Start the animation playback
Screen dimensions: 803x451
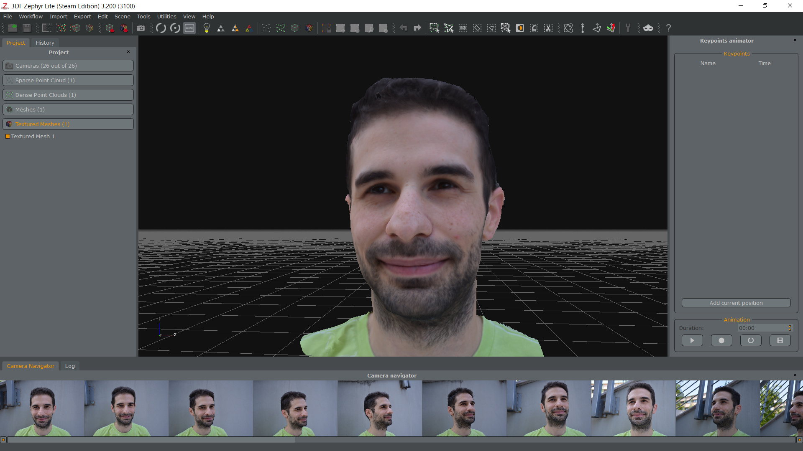click(x=692, y=340)
